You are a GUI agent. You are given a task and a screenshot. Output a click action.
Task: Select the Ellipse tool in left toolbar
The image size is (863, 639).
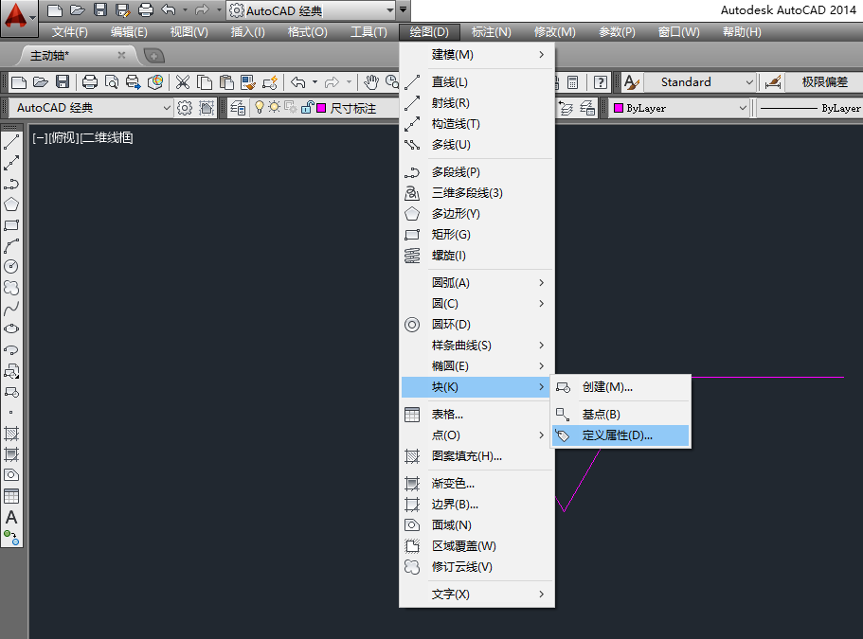pyautogui.click(x=11, y=328)
